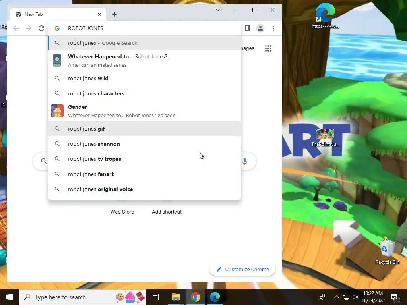The width and height of the screenshot is (407, 305).
Task: Choose 'robot jones wiki' suggestion
Action: point(144,78)
